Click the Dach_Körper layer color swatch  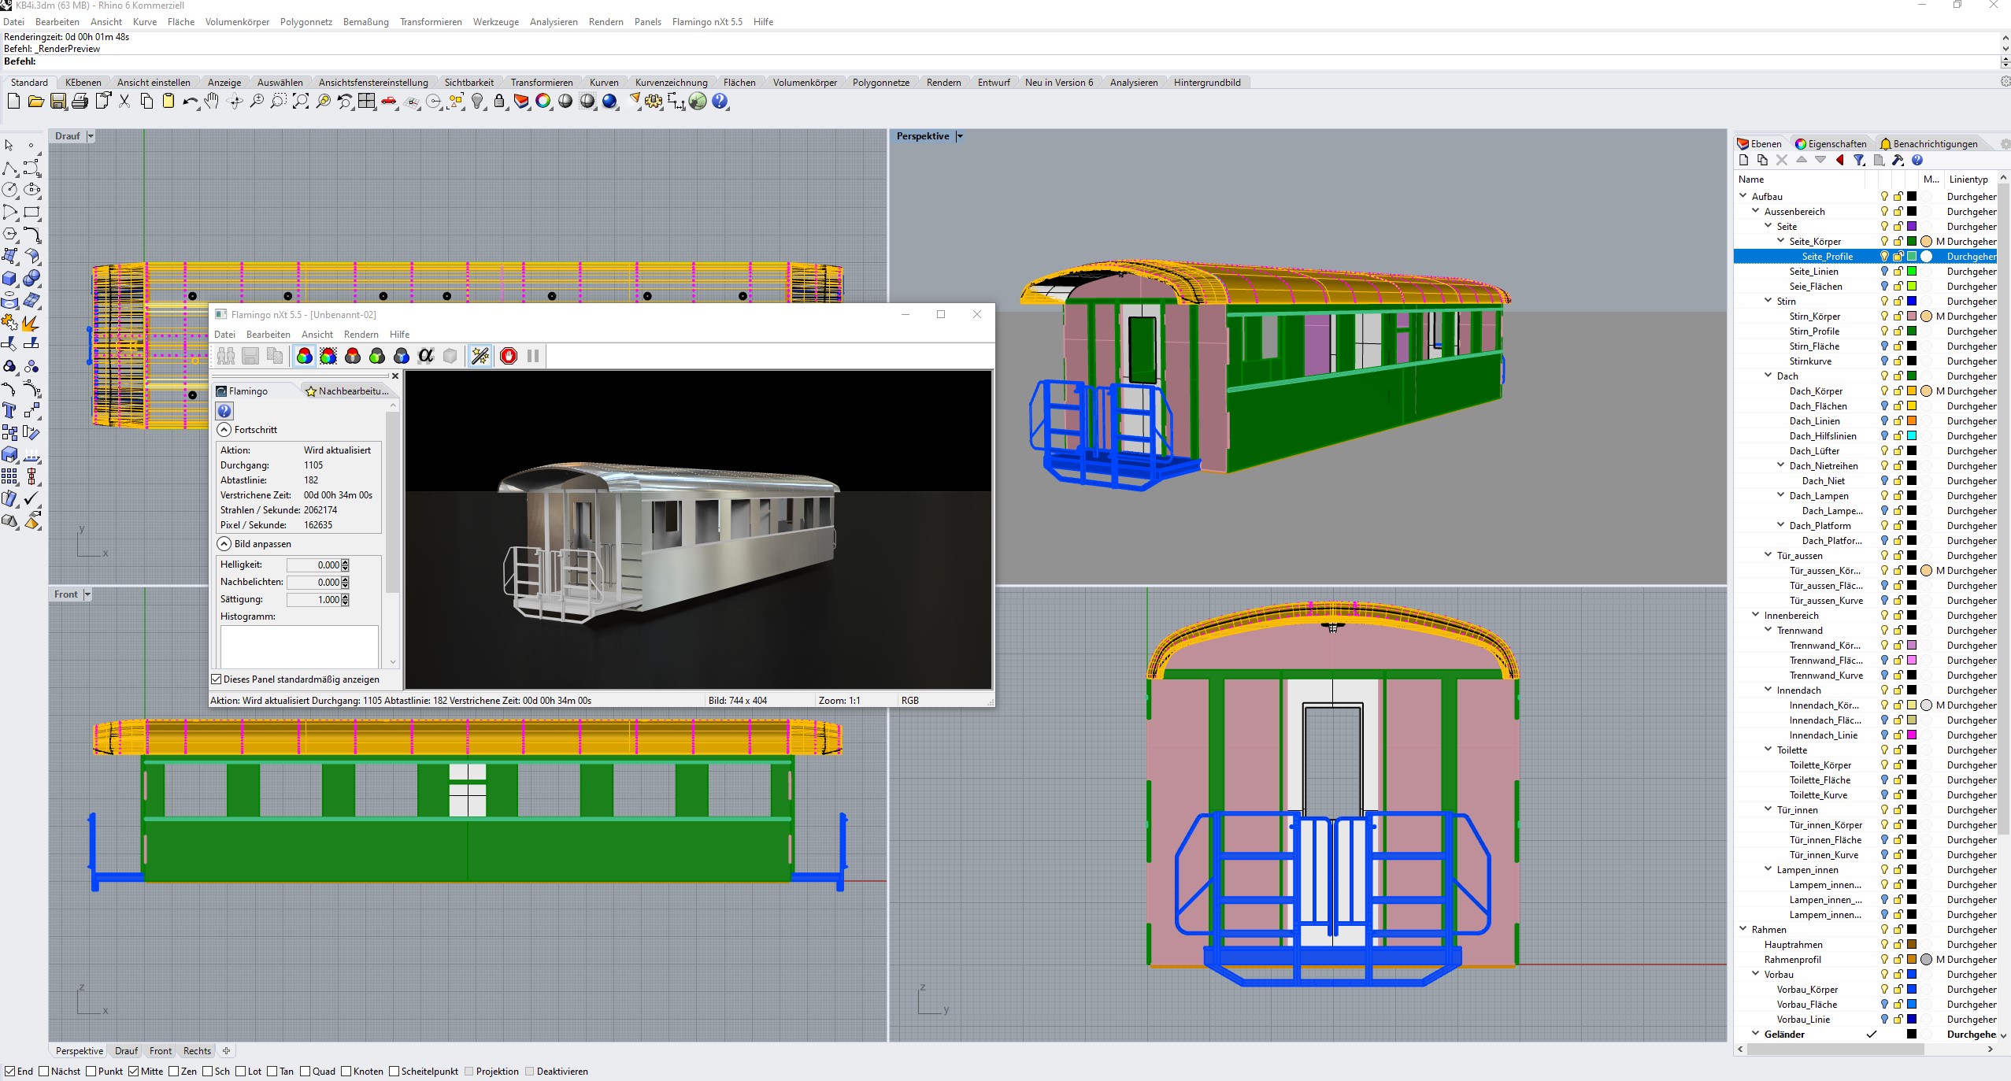1911,391
